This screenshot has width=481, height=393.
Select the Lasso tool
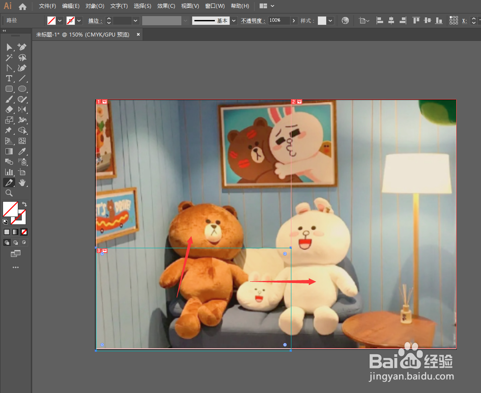pyautogui.click(x=22, y=57)
